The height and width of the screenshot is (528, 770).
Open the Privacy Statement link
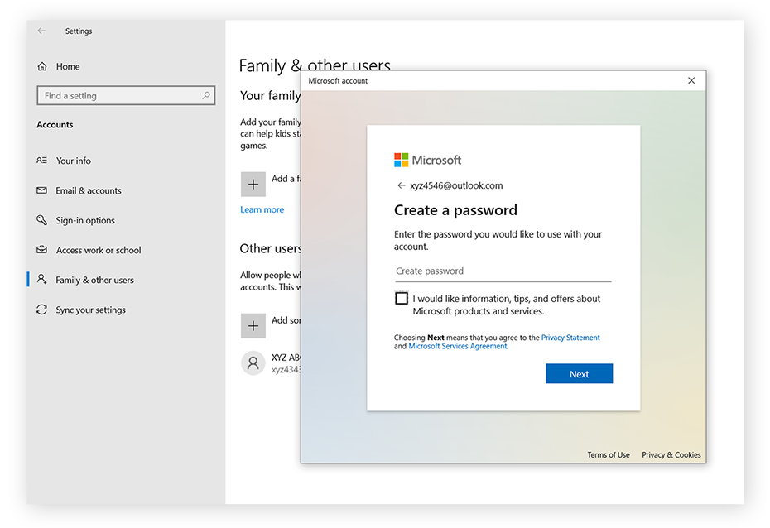click(570, 338)
